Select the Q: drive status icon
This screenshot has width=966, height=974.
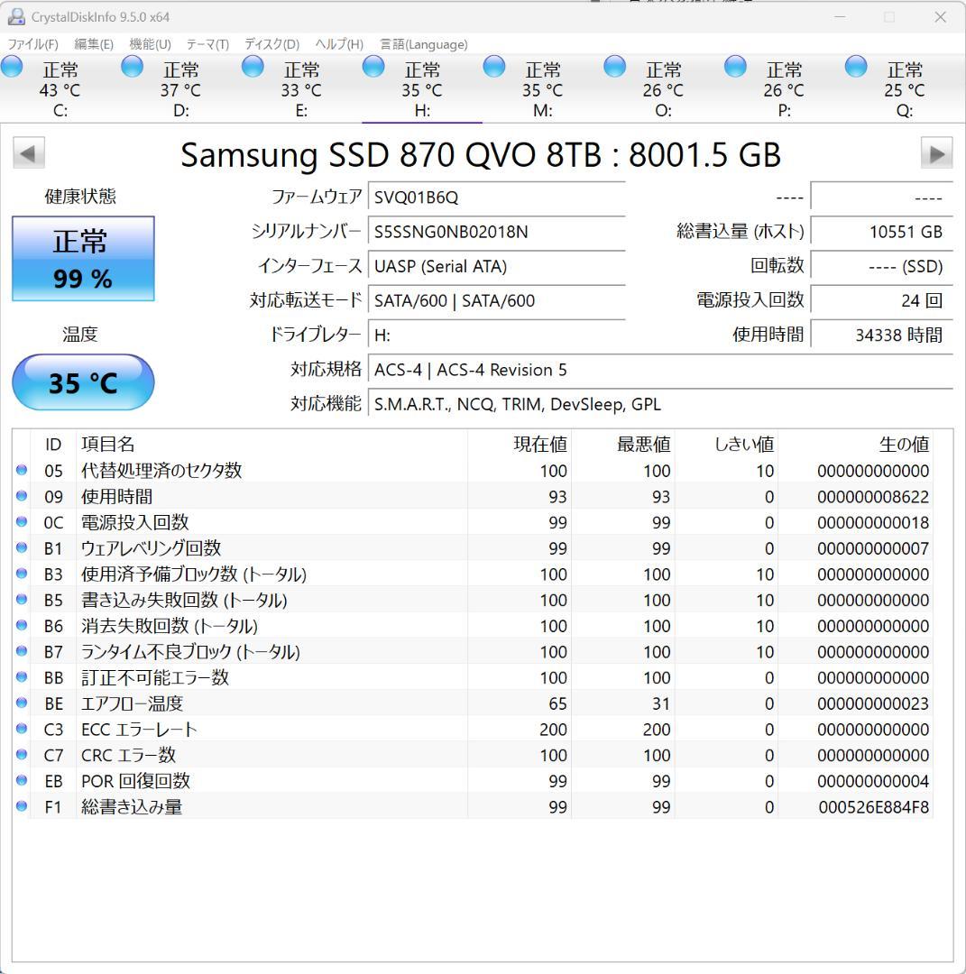coord(855,66)
